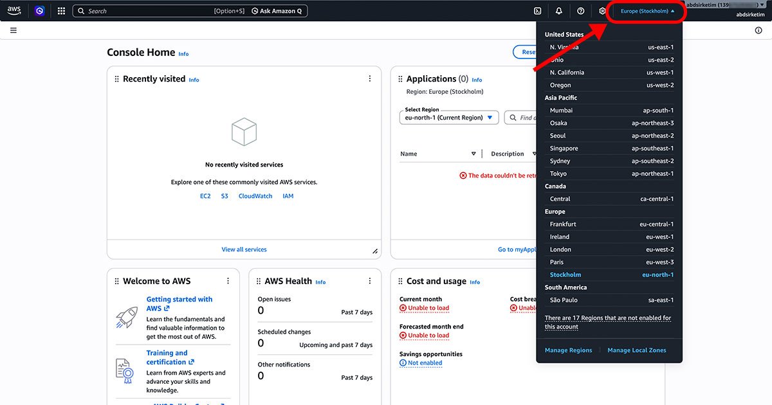Open Recently visited widget options menu
This screenshot has width=772, height=405.
coord(370,78)
